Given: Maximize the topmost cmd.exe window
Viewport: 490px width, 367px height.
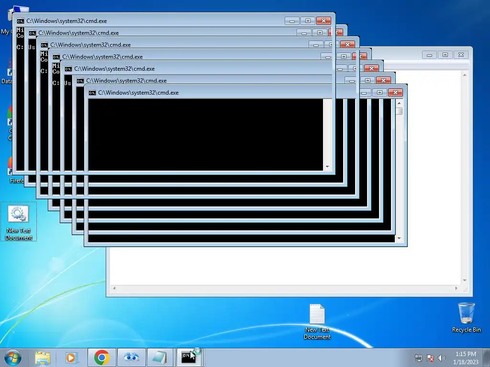Looking at the screenshot, I should 308,21.
